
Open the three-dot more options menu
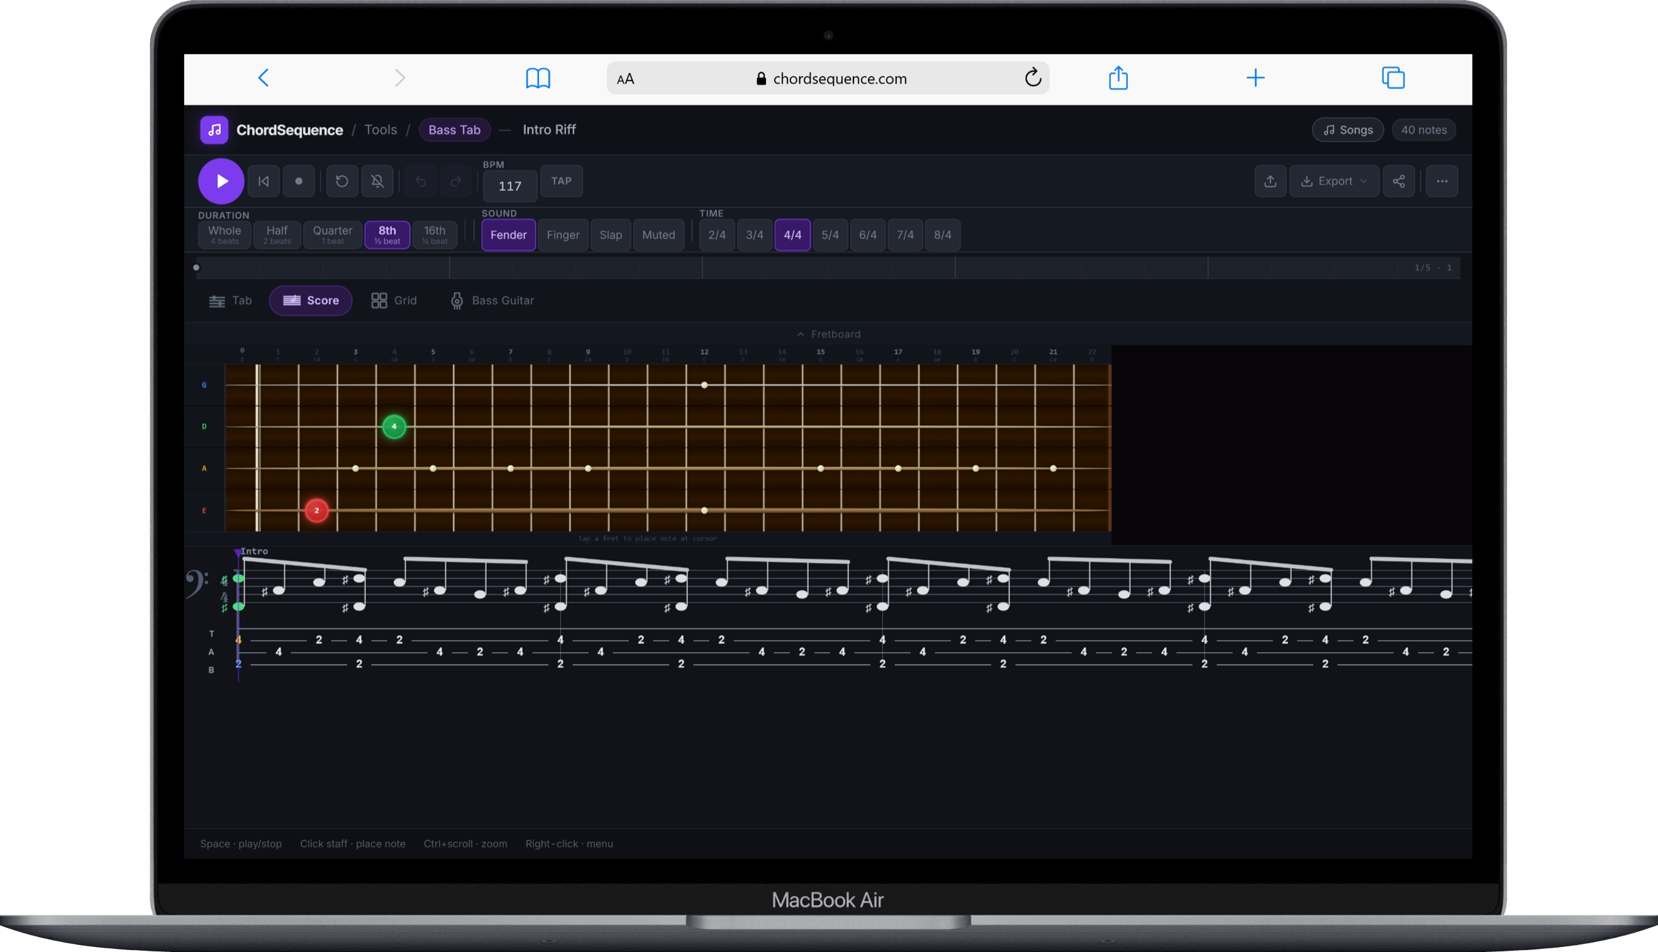[x=1442, y=181]
